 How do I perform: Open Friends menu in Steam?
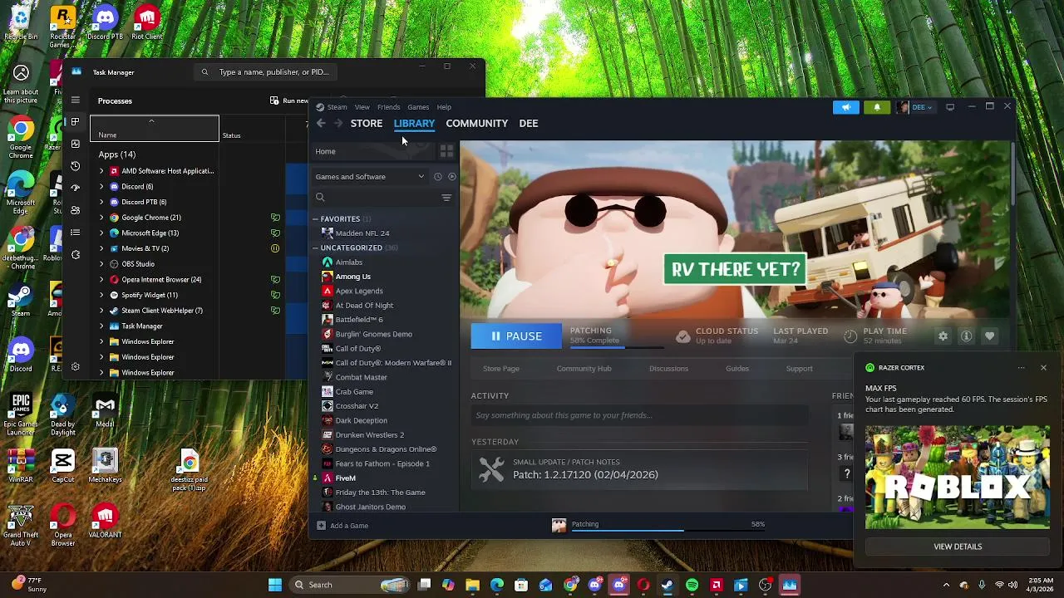[388, 107]
